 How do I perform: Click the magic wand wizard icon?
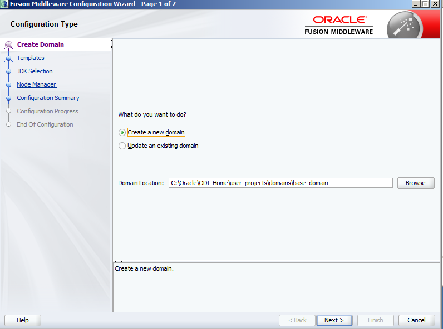[405, 25]
